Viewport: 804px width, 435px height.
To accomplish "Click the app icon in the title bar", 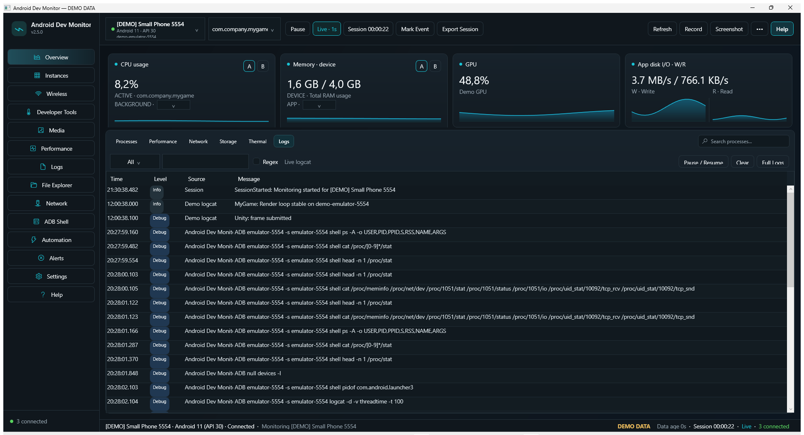I will [x=7, y=8].
